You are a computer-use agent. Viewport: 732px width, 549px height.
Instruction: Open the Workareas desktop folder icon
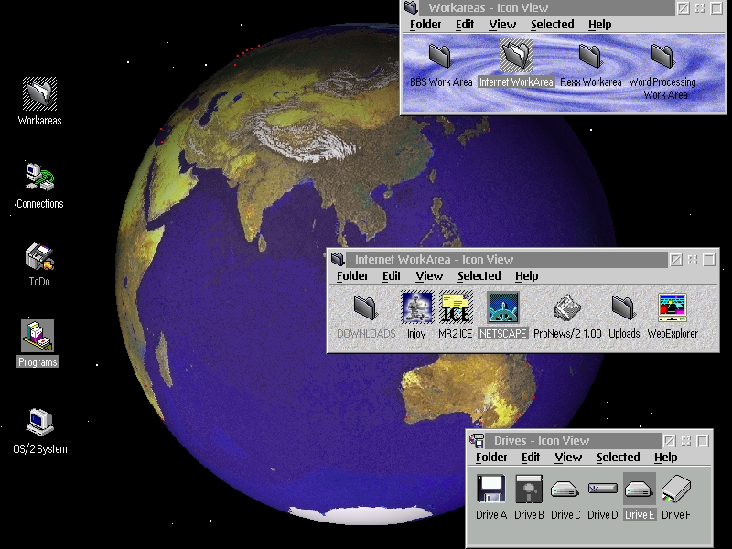39,94
